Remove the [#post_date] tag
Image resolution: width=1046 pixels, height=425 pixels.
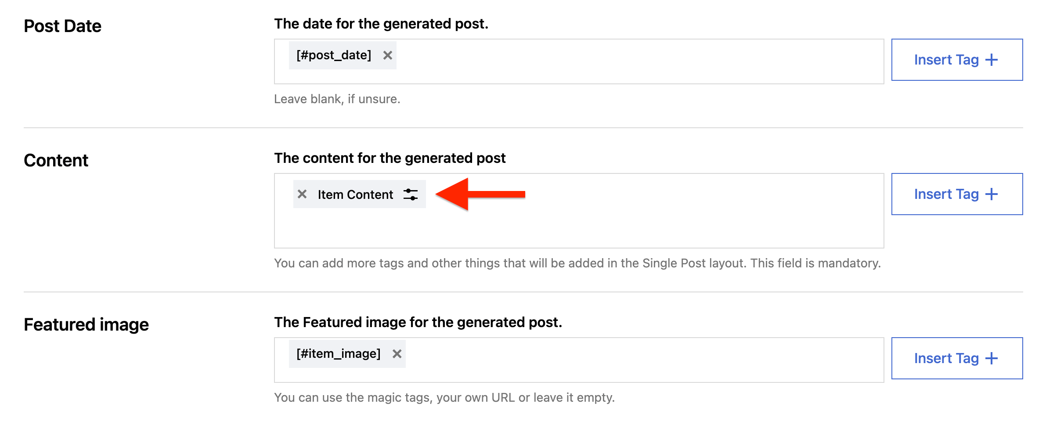(387, 55)
